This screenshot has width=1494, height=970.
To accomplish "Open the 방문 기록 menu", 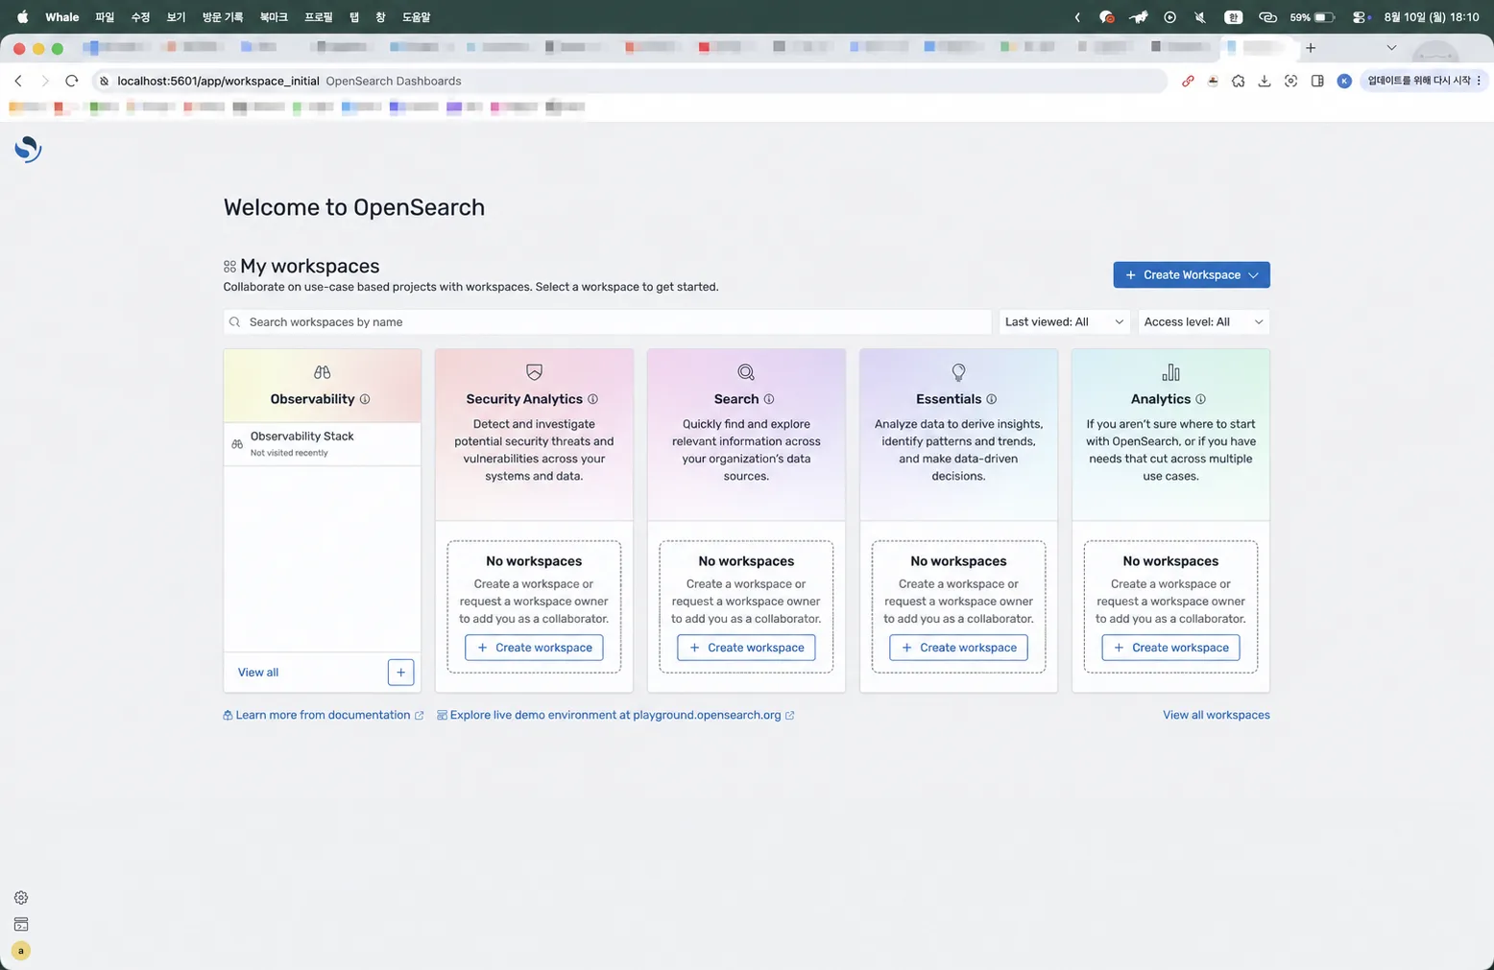I will (223, 17).
